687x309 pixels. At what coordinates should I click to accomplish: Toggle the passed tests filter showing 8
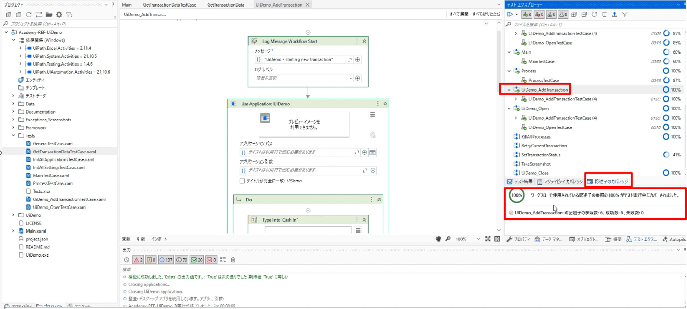tap(527, 14)
